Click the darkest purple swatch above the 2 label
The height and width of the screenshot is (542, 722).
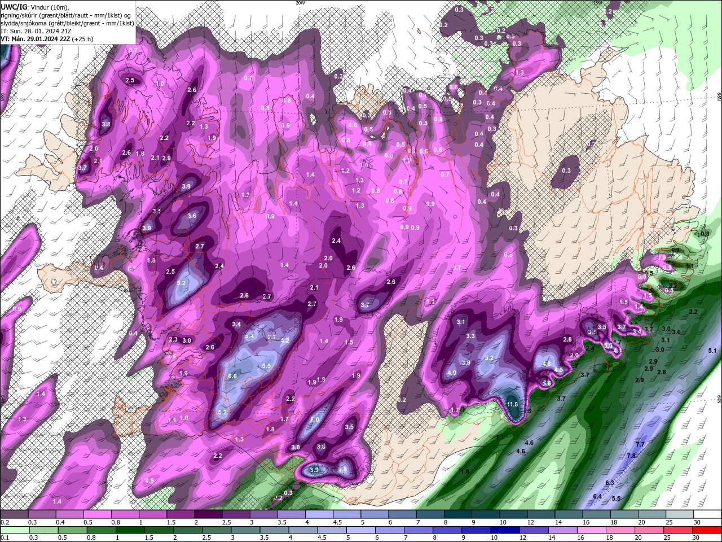(x=208, y=514)
